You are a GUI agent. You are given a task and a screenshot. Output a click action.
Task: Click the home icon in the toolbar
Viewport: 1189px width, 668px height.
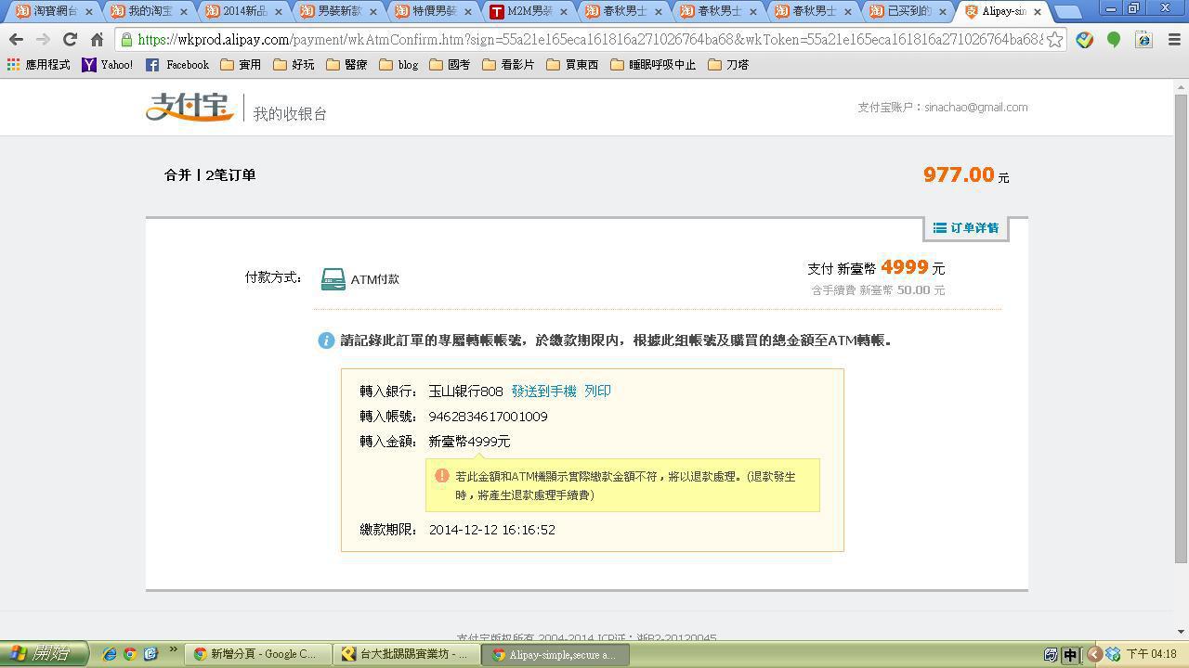pos(97,40)
